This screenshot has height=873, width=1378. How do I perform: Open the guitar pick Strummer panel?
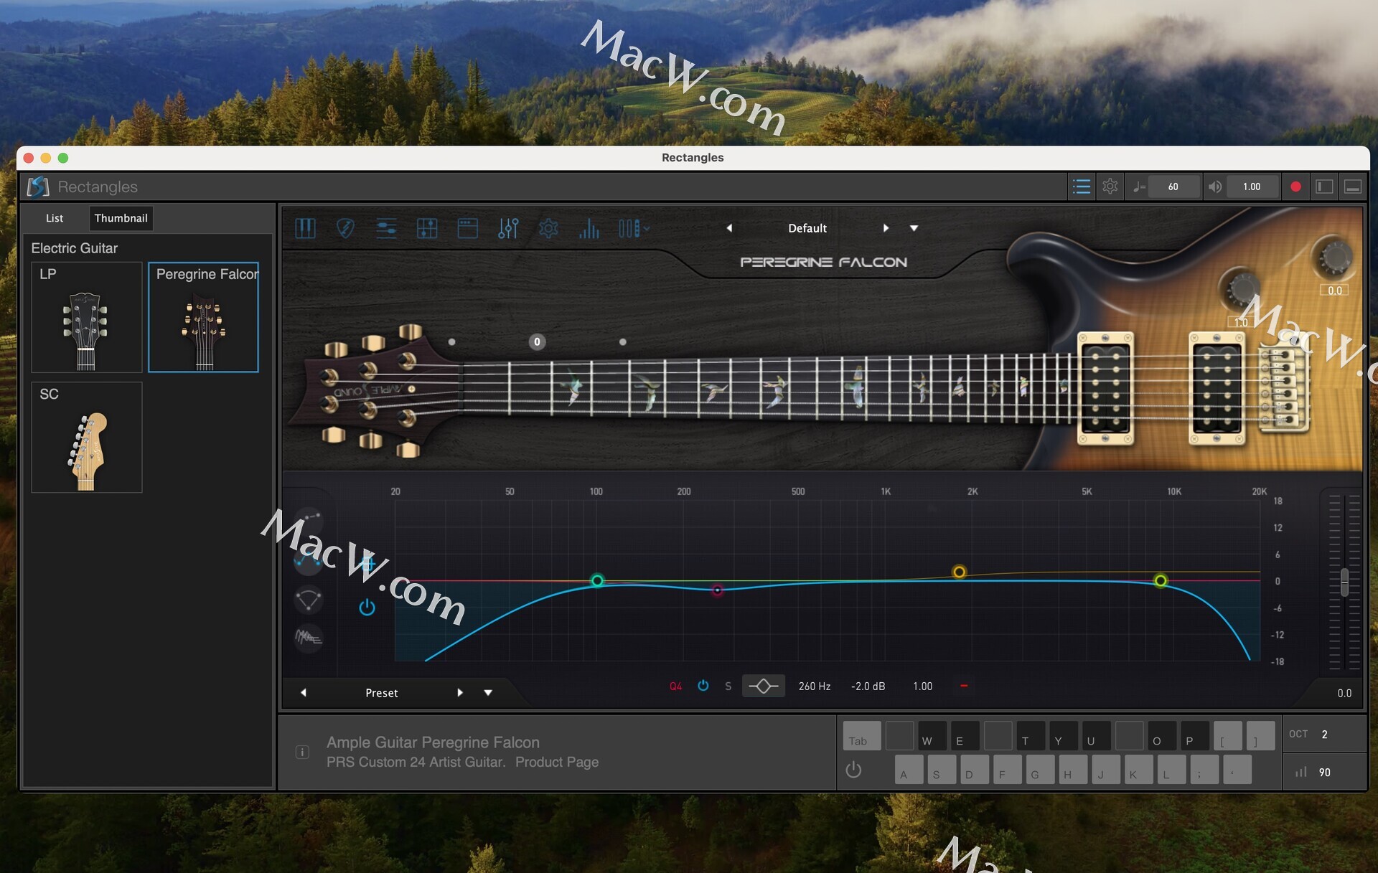coord(345,229)
